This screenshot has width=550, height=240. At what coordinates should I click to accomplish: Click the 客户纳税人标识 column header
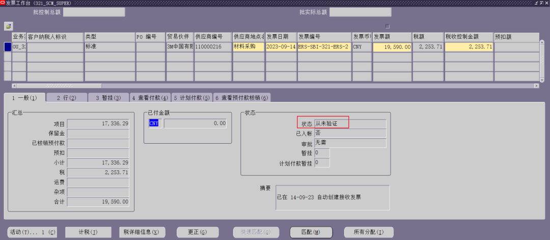(x=55, y=37)
